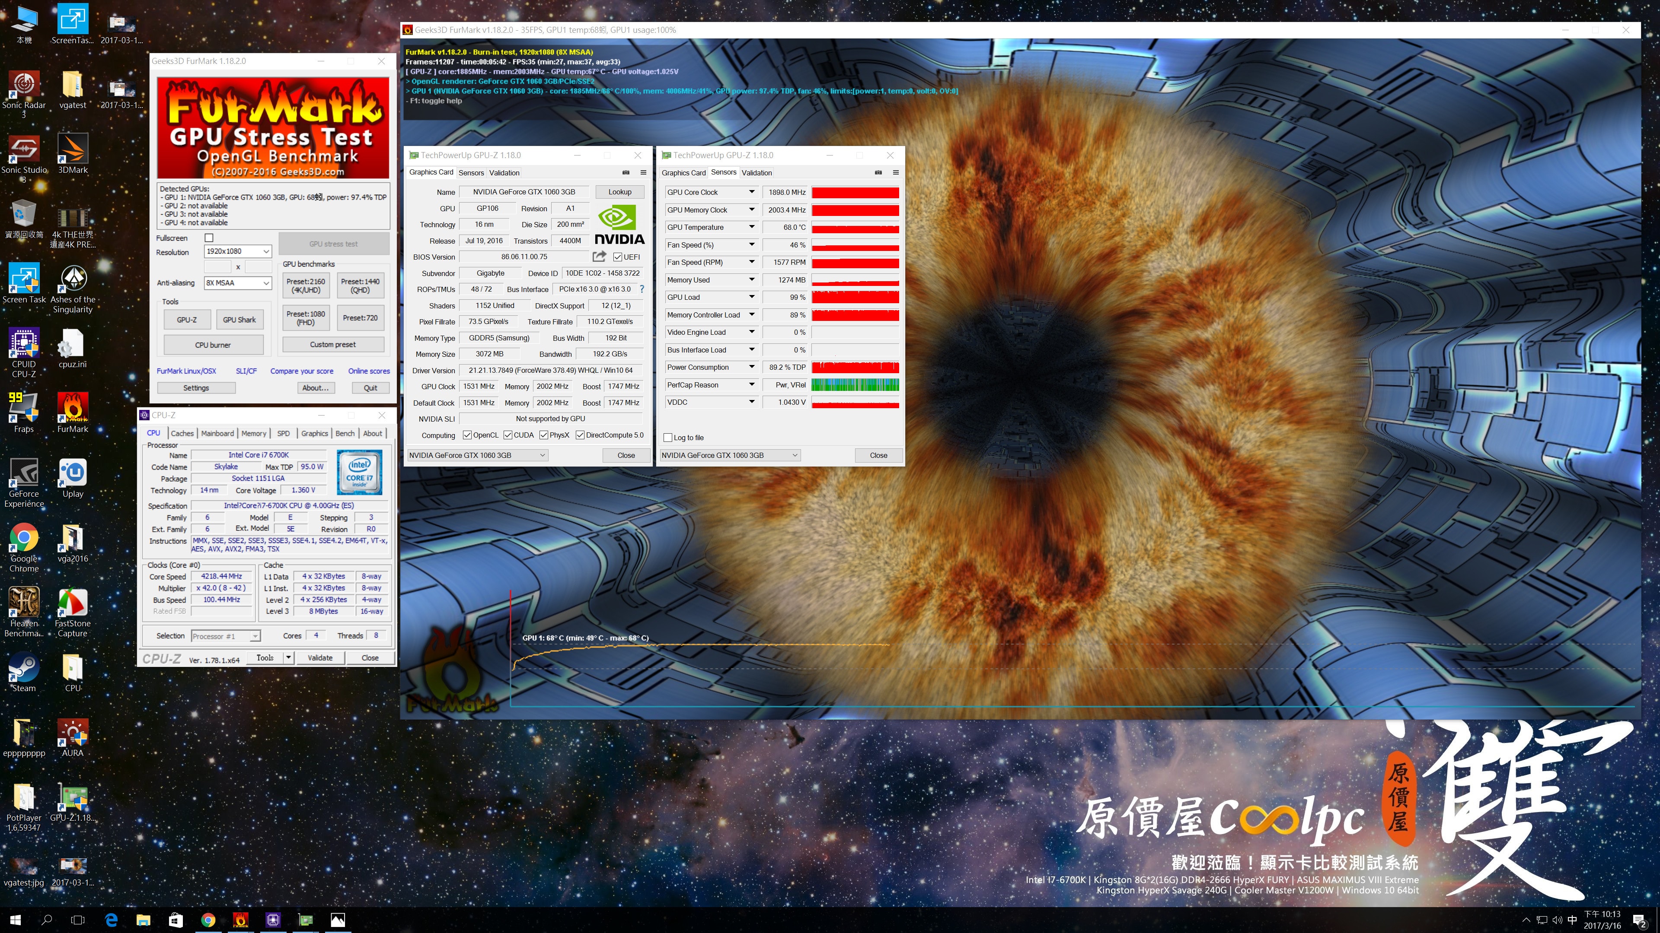Enable Log to file in GPU-Z Sensors
Viewport: 1660px width, 933px height.
coord(668,438)
